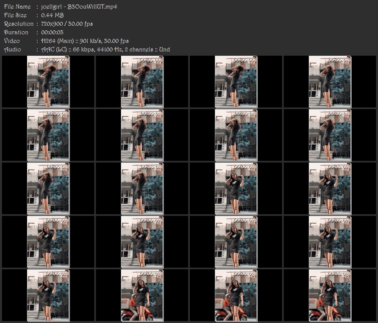Select the Audio label in header
The width and height of the screenshot is (378, 323).
click(13, 49)
